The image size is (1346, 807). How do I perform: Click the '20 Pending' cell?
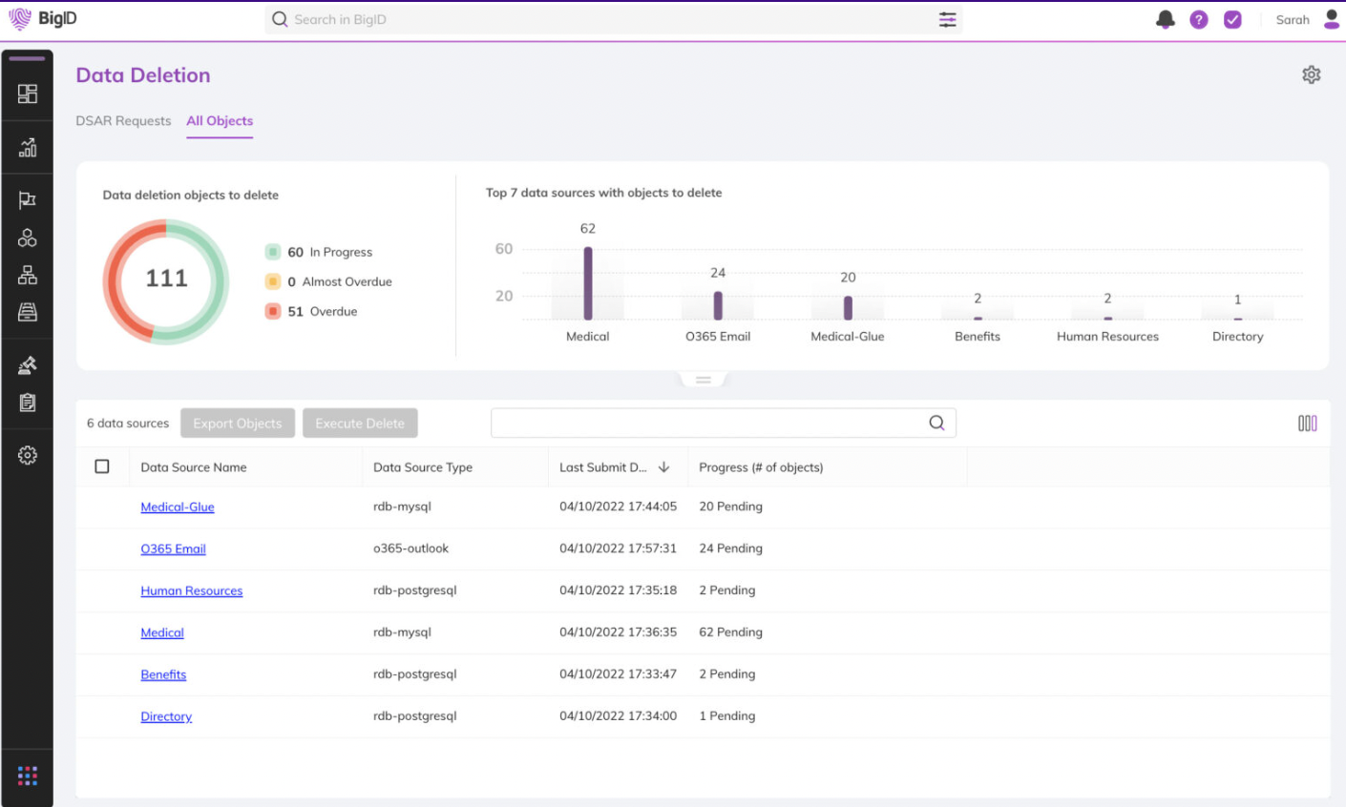[x=730, y=507]
